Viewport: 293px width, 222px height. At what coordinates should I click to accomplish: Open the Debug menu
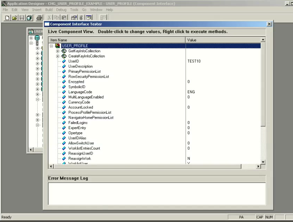click(x=61, y=10)
